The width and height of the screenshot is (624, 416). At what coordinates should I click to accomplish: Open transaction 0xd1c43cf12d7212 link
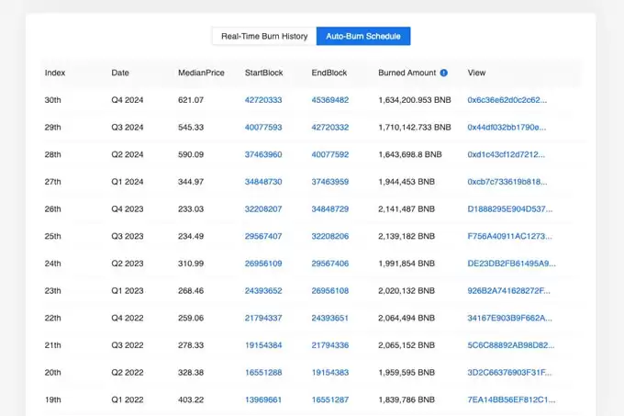point(506,154)
